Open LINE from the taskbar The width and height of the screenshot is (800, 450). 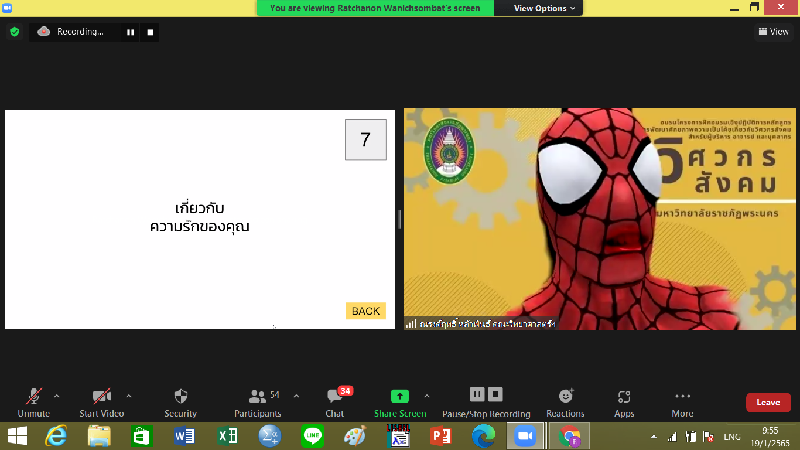[312, 437]
